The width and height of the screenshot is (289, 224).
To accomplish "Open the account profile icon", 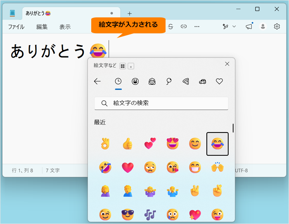I will (263, 26).
